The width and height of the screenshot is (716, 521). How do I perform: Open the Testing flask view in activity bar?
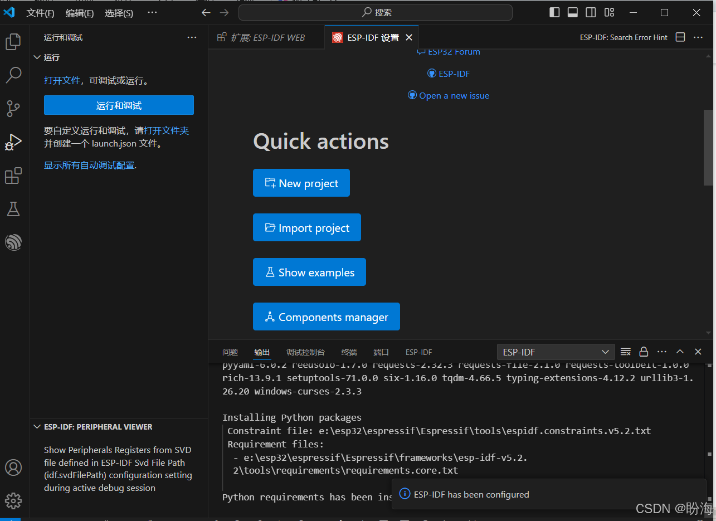[13, 209]
